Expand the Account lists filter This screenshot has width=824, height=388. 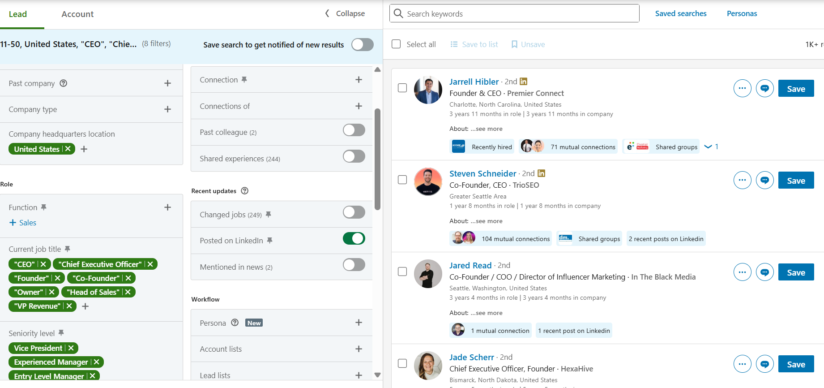point(359,349)
